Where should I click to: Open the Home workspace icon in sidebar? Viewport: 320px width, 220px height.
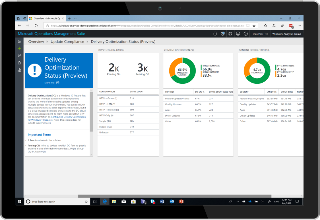(x=19, y=41)
